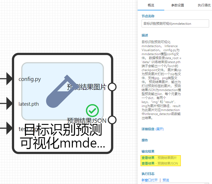Click the 预览 log link

point(166,180)
